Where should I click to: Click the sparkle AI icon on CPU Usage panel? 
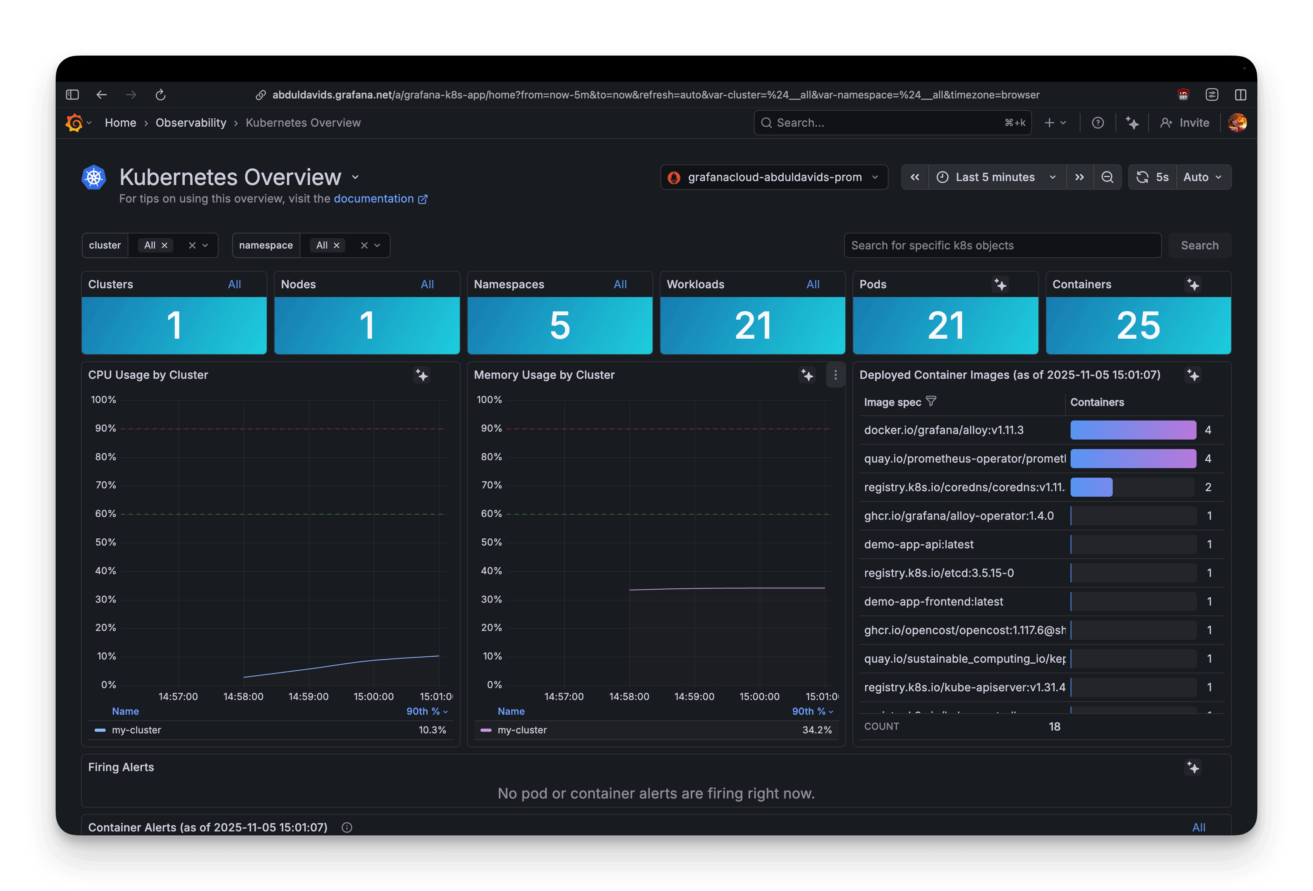click(422, 376)
